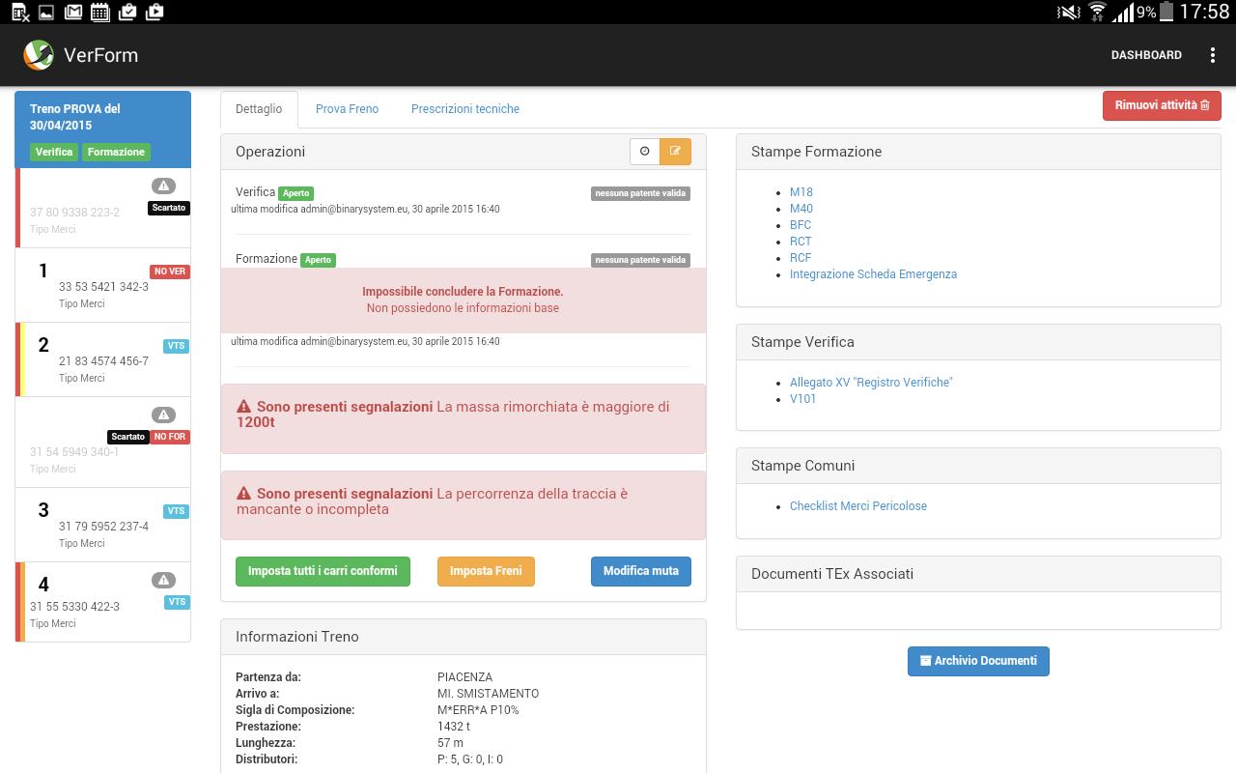Image resolution: width=1236 pixels, height=773 pixels.
Task: Click the VerForm logo icon
Action: coord(39,55)
